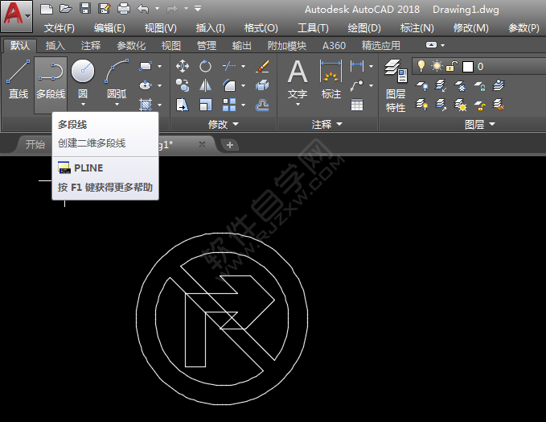Switch to the 注释 ribbon tab

point(91,46)
